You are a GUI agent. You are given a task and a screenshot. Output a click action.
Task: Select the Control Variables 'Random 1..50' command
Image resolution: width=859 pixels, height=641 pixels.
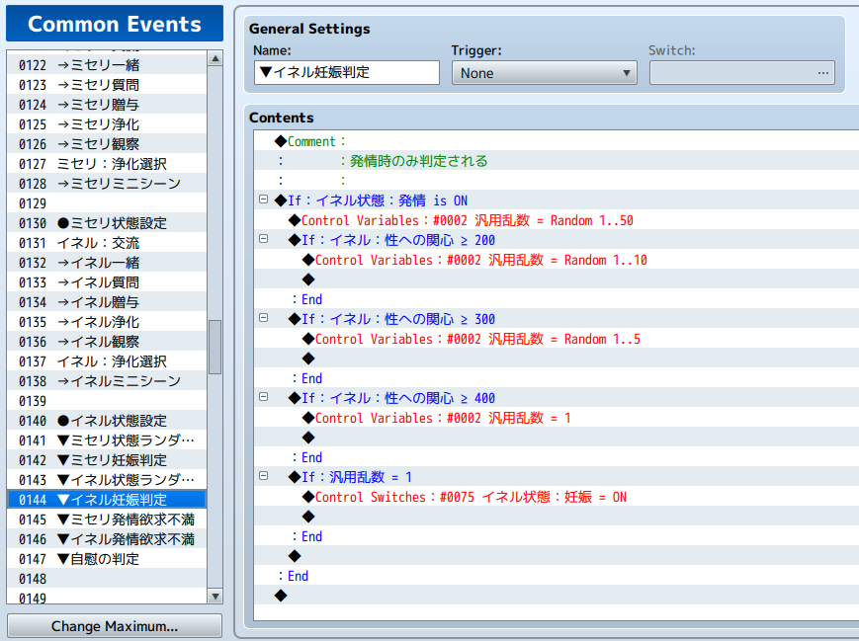[557, 220]
